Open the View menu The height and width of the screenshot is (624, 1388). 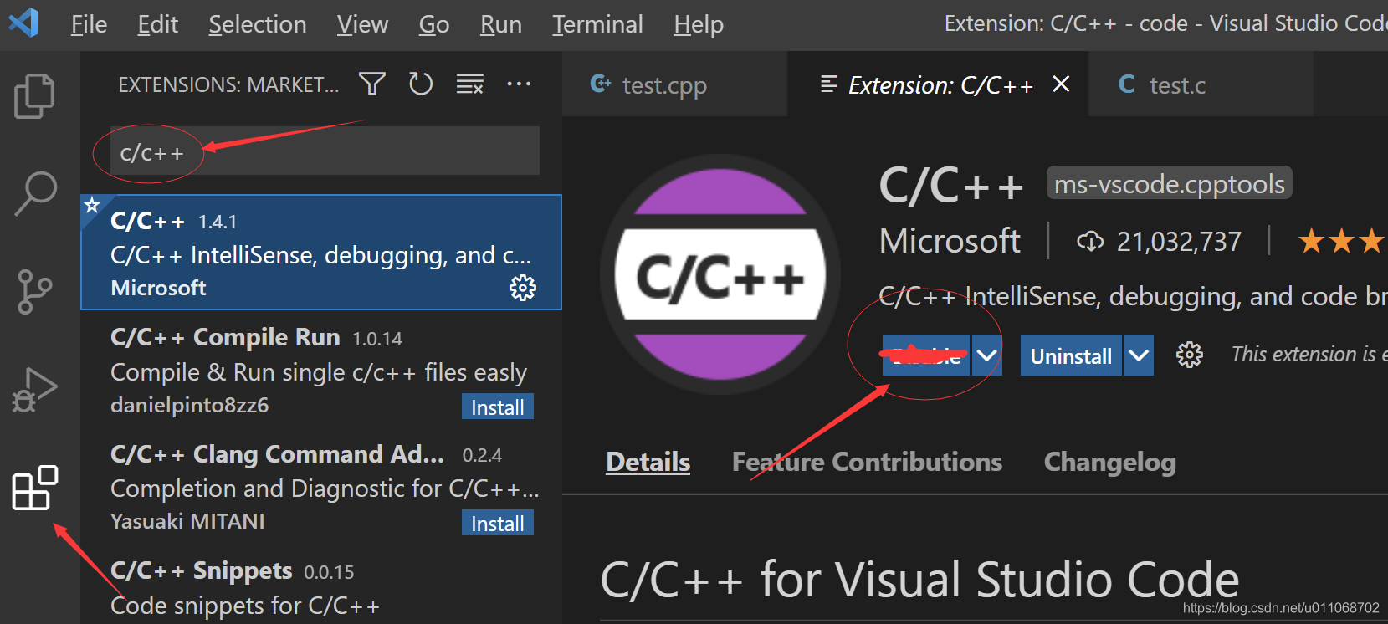362,24
